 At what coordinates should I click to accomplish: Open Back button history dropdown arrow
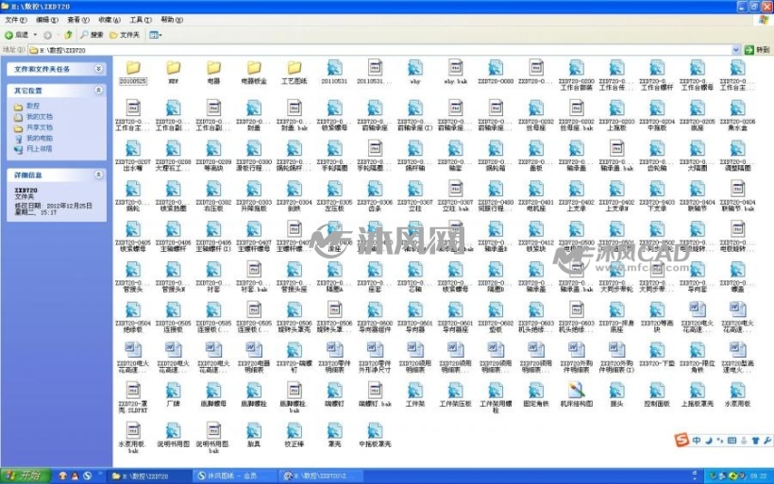(35, 35)
